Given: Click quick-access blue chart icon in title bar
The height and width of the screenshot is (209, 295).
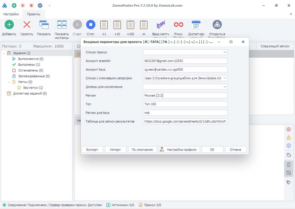Looking at the screenshot, I should pos(40,5).
